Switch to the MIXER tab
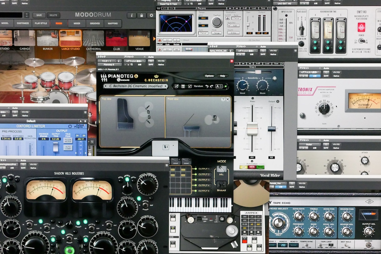 (x=77, y=23)
